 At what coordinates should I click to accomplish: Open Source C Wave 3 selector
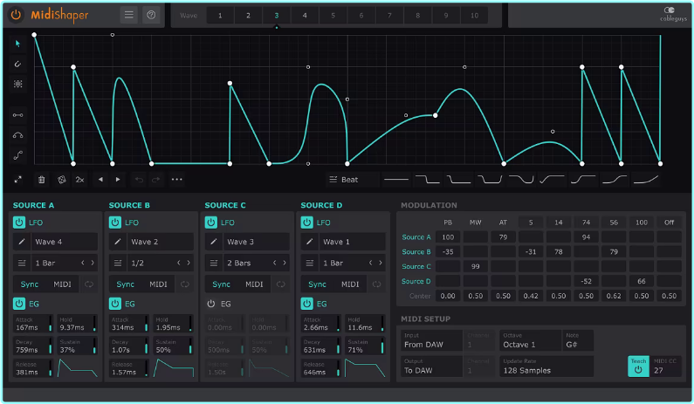(257, 242)
